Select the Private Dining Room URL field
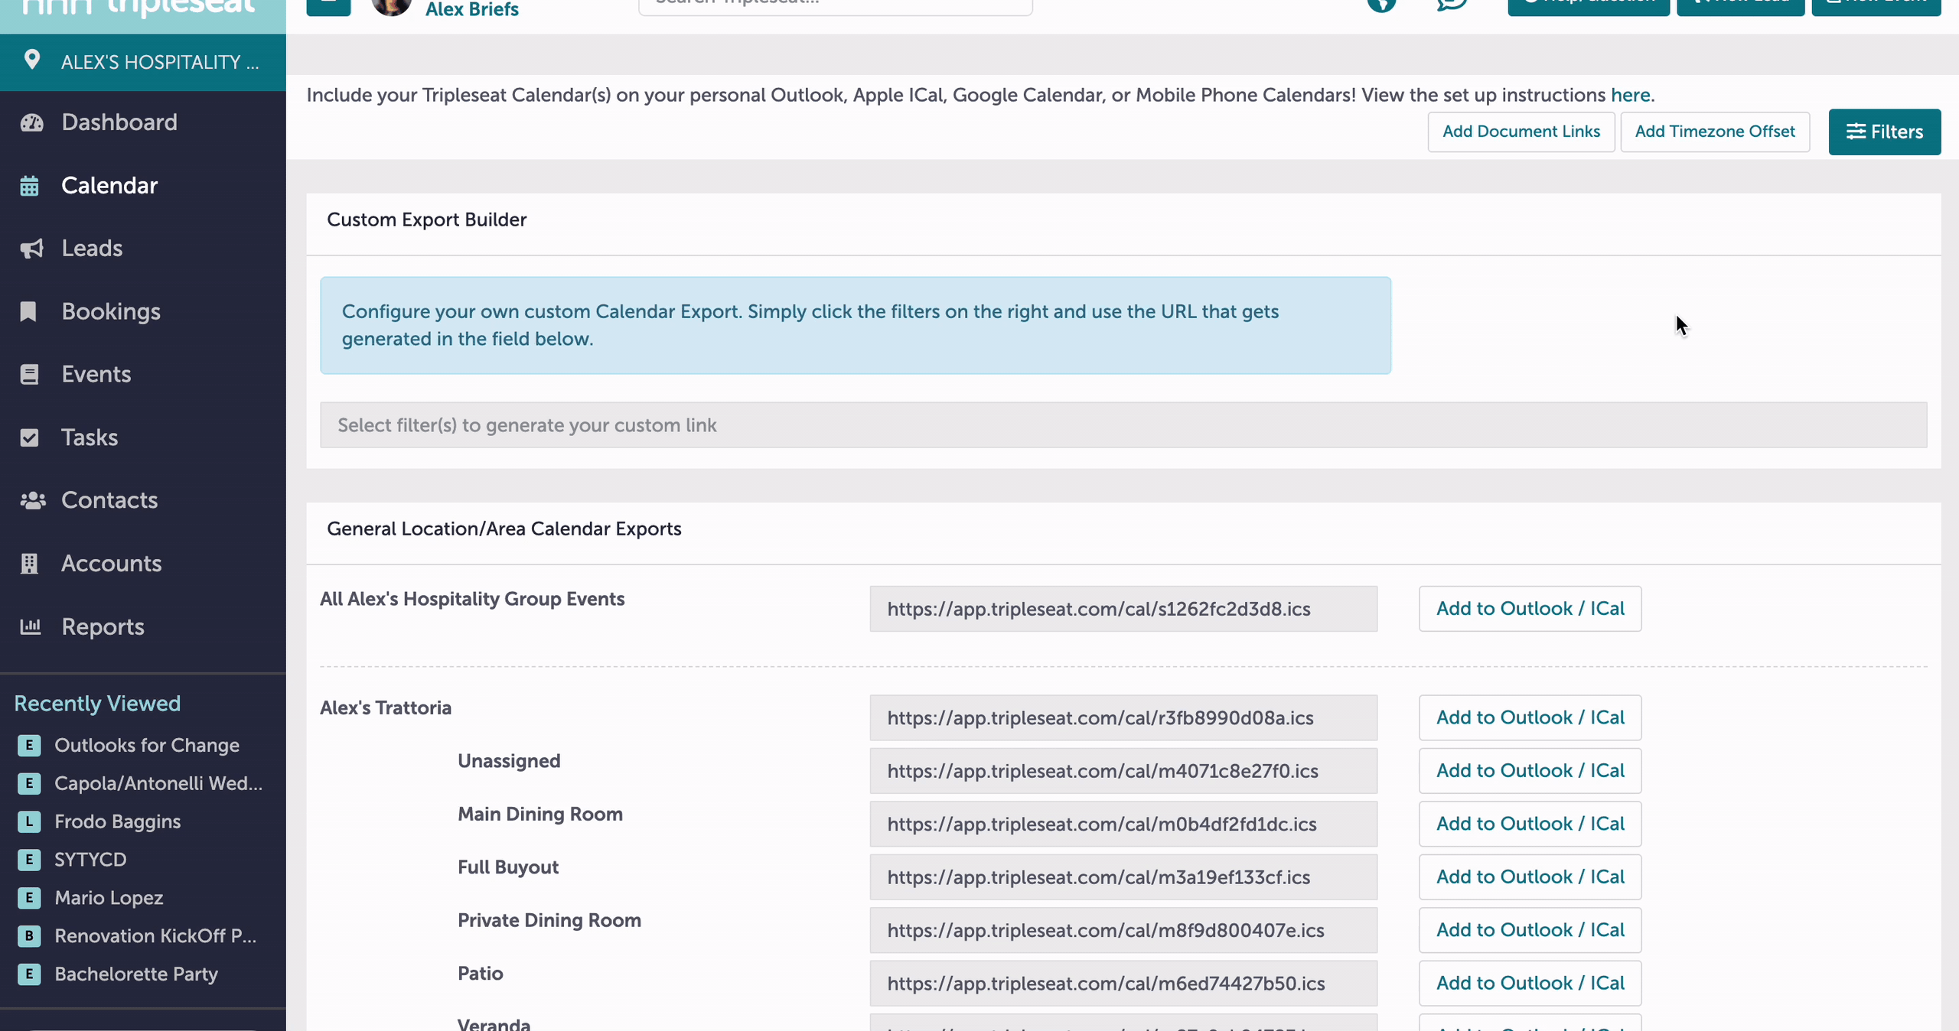Screen dimensions: 1959x1031 point(1123,930)
